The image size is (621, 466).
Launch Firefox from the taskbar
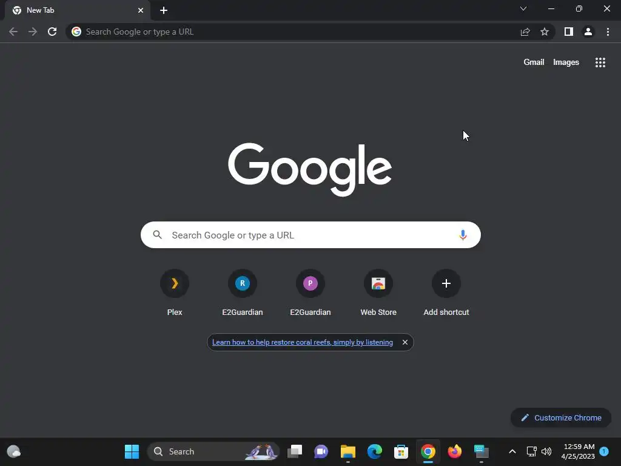(455, 451)
